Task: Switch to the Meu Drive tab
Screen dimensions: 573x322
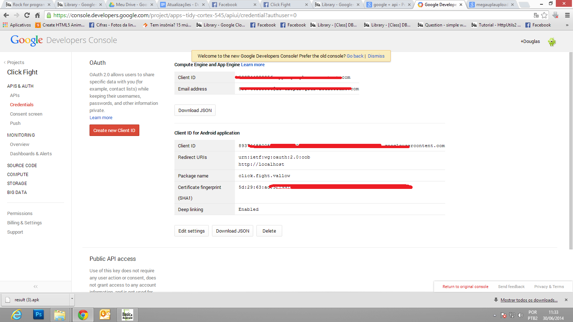Action: pyautogui.click(x=131, y=5)
